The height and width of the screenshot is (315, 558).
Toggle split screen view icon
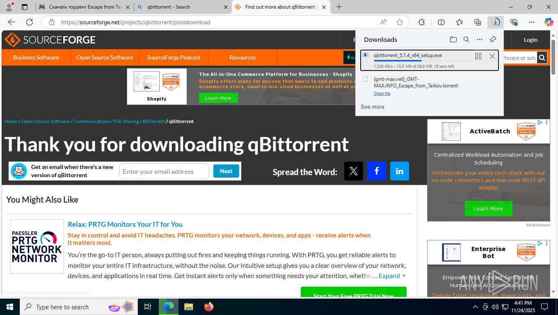(x=441, y=22)
